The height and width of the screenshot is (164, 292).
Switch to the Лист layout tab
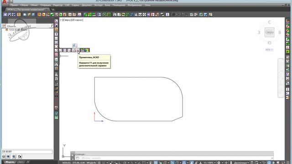click(x=21, y=162)
